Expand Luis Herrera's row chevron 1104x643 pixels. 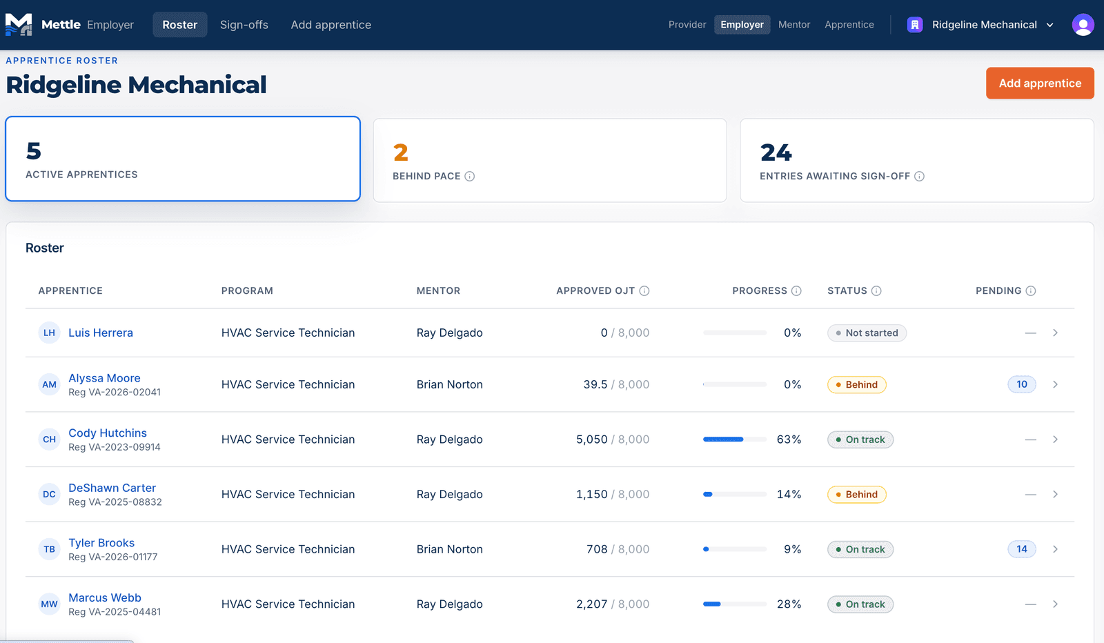1055,333
